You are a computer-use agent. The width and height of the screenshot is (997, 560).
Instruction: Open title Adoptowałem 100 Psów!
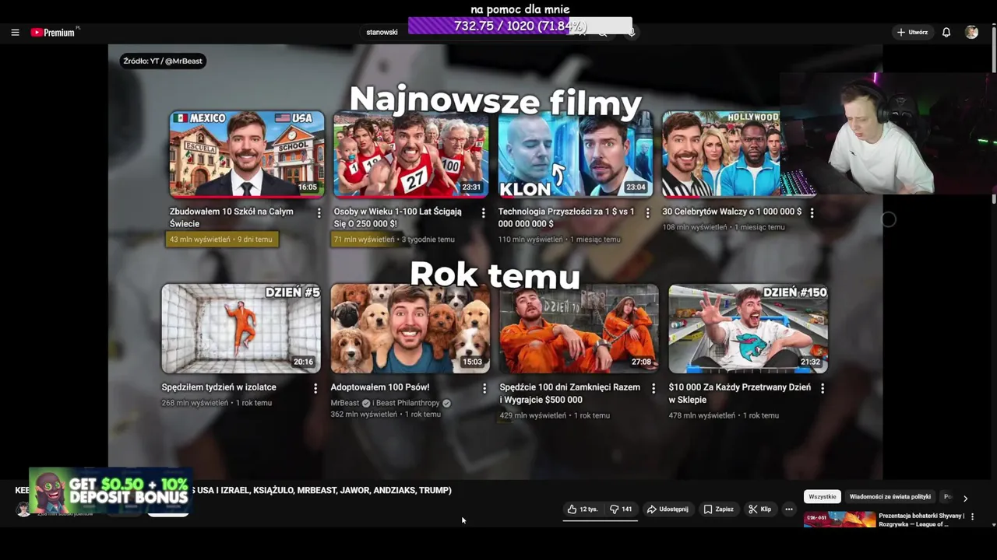click(x=380, y=387)
